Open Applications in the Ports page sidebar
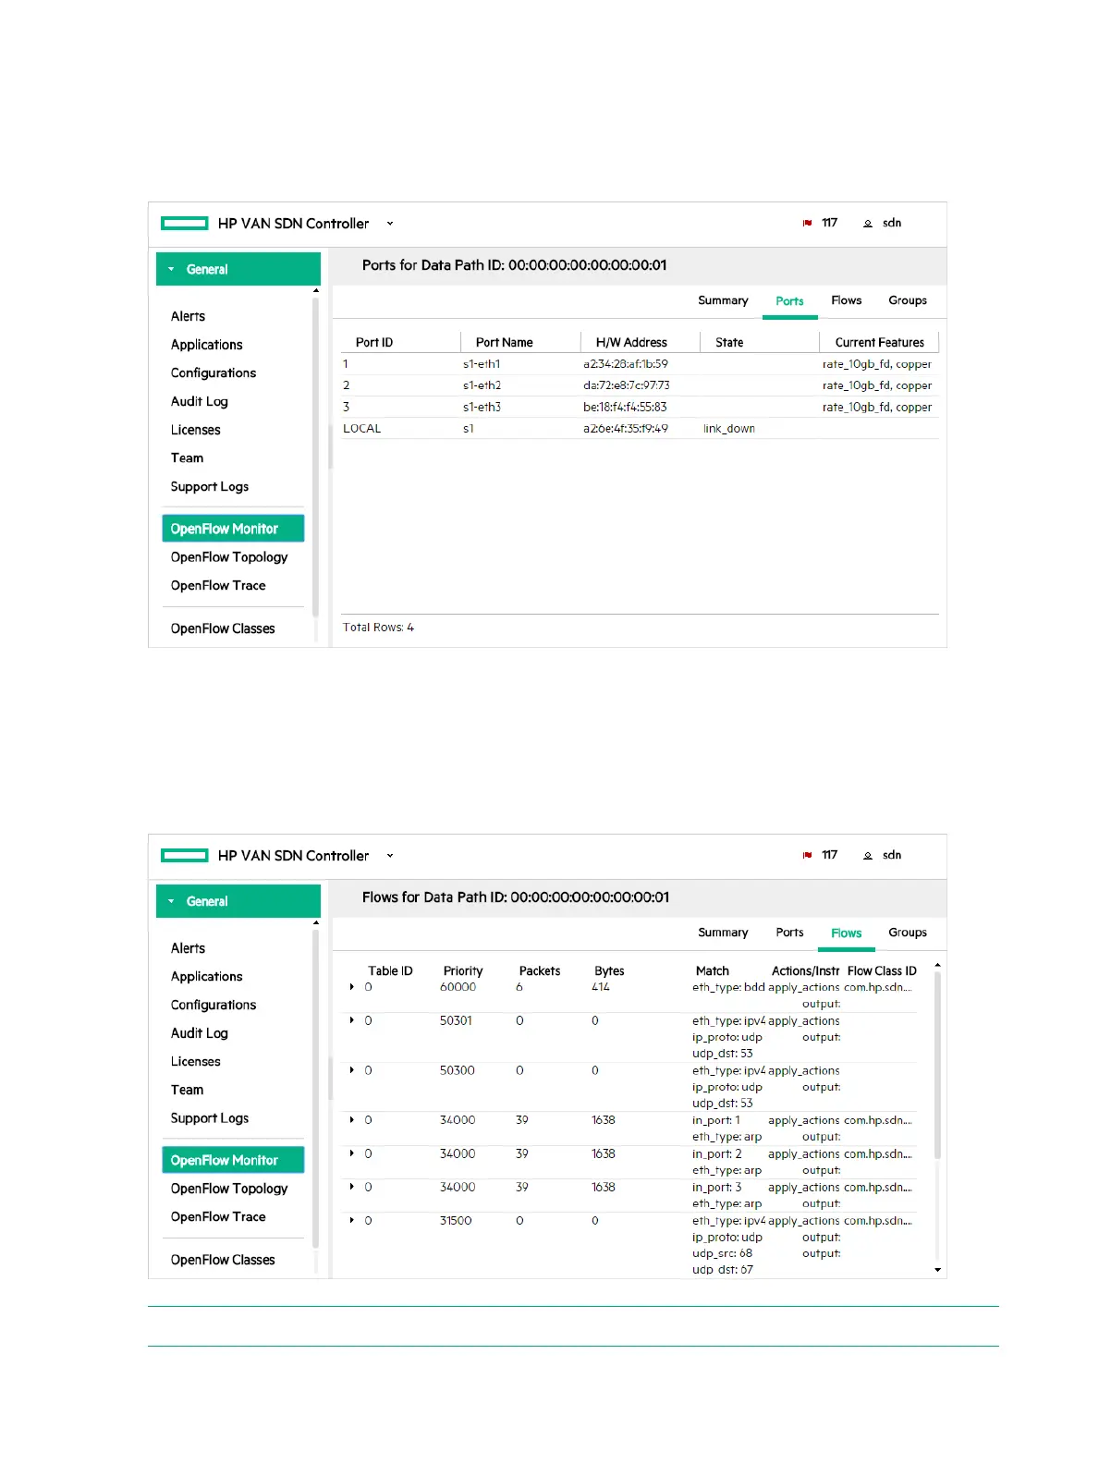The height and width of the screenshot is (1464, 1099). (206, 345)
